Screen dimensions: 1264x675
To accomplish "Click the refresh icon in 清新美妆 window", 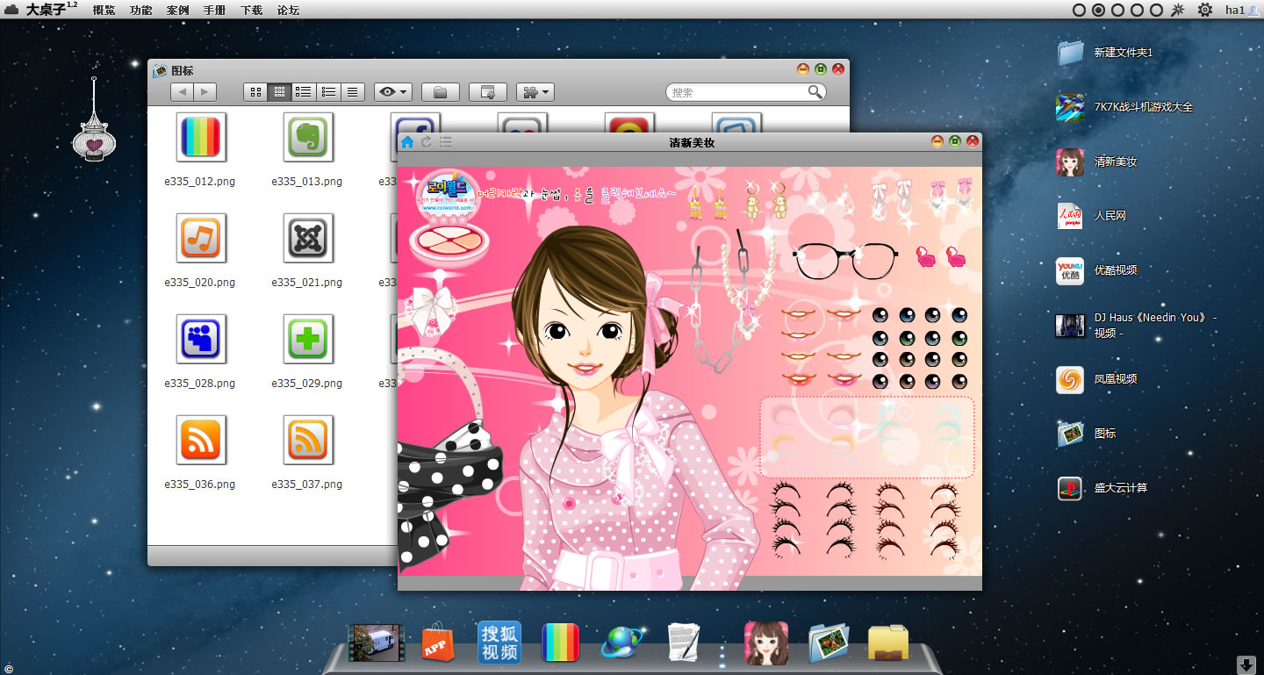I will [x=427, y=142].
